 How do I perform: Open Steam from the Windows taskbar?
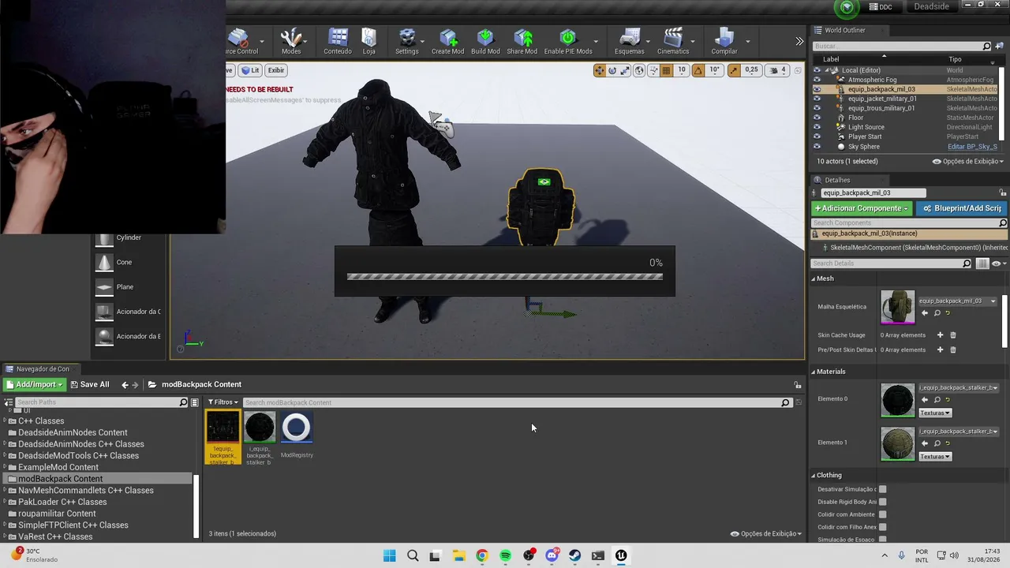(574, 555)
